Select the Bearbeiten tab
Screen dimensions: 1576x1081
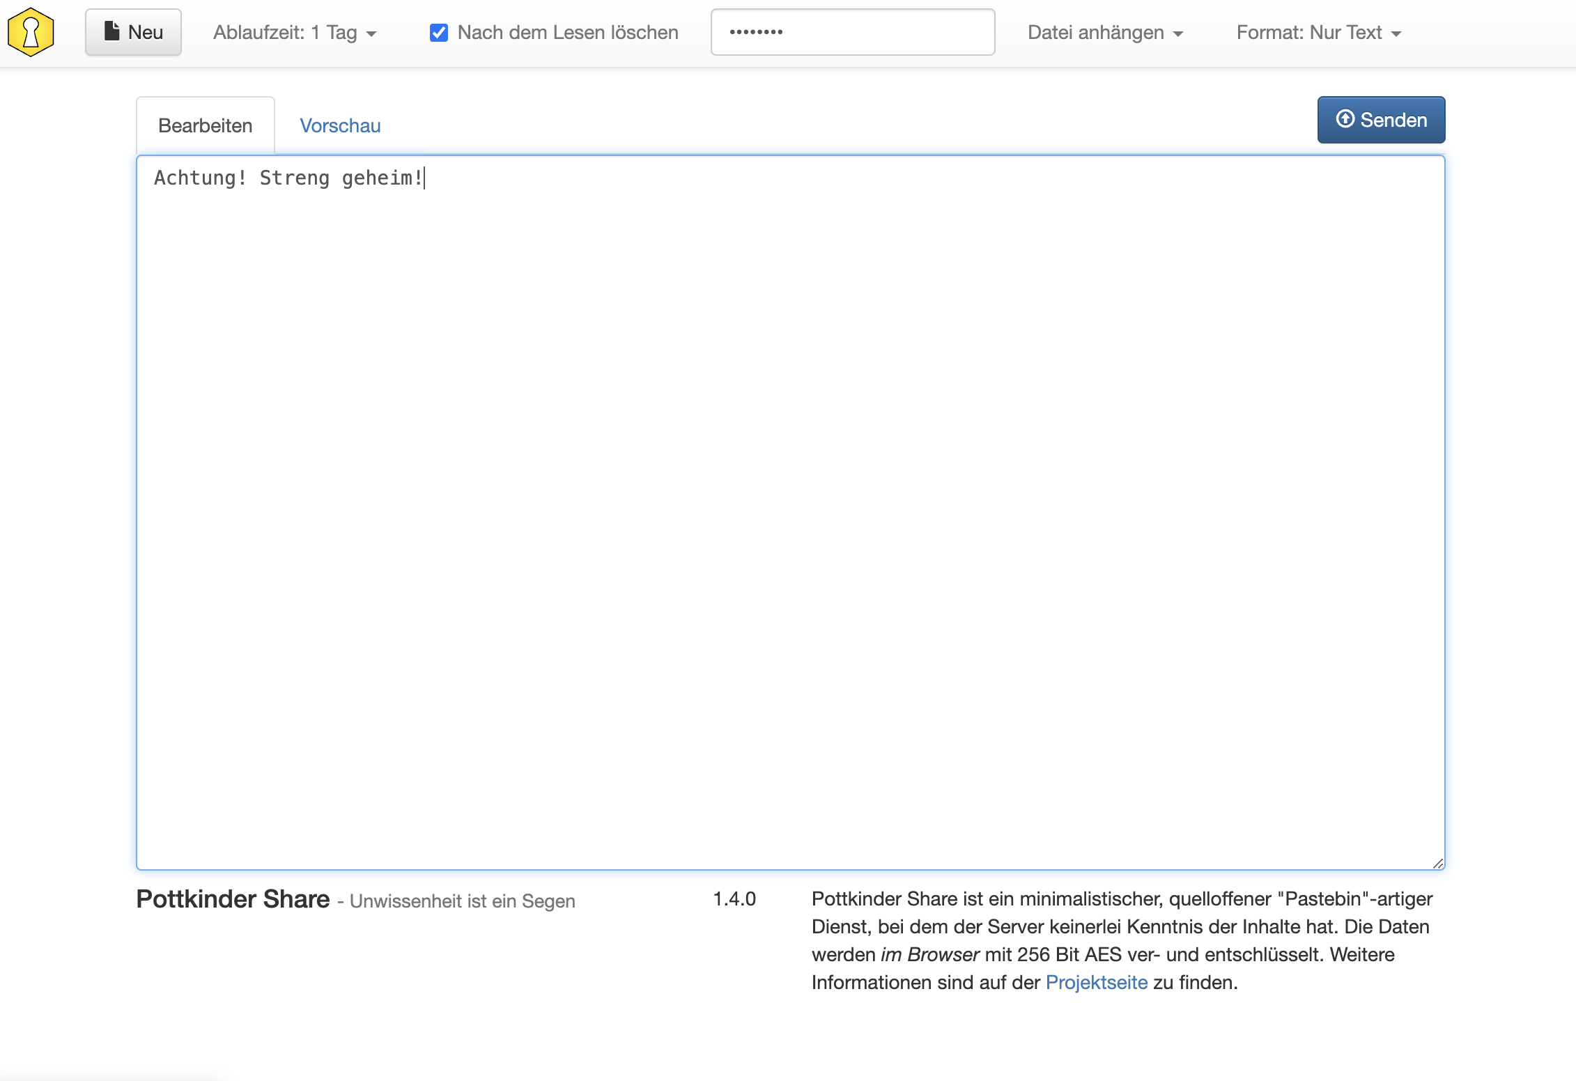(x=206, y=125)
